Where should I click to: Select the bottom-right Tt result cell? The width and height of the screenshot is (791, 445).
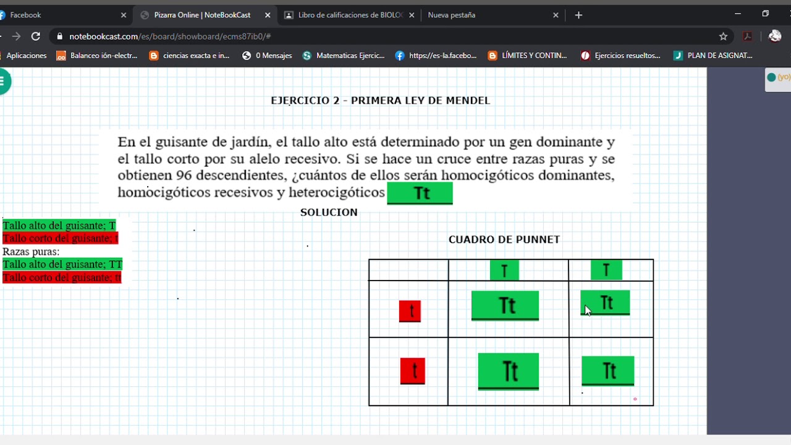(x=607, y=371)
